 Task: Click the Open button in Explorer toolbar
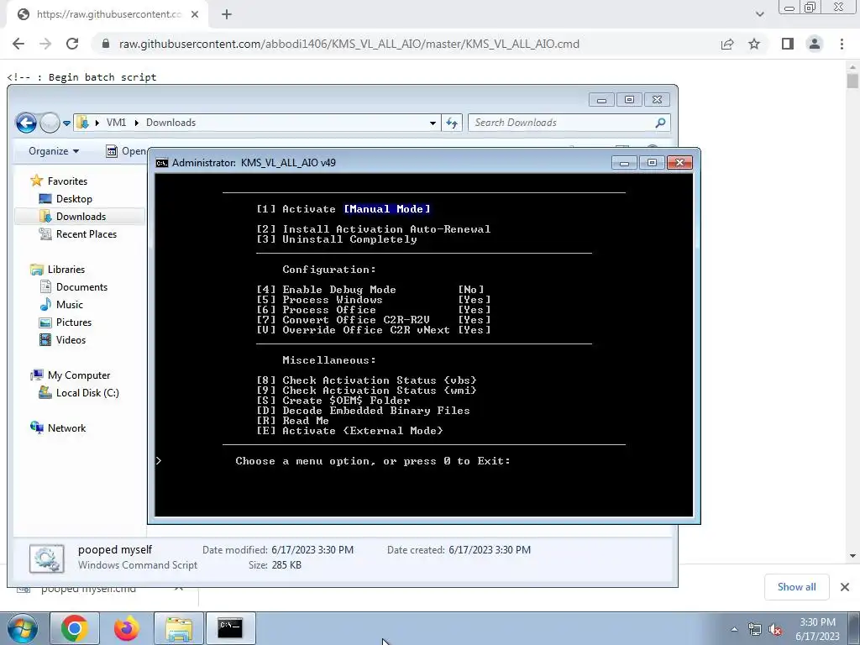pyautogui.click(x=126, y=151)
